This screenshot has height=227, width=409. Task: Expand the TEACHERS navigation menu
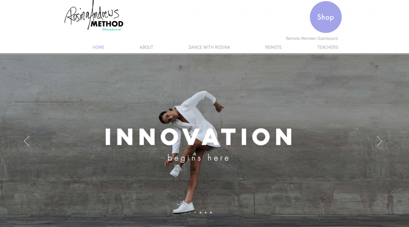click(328, 47)
